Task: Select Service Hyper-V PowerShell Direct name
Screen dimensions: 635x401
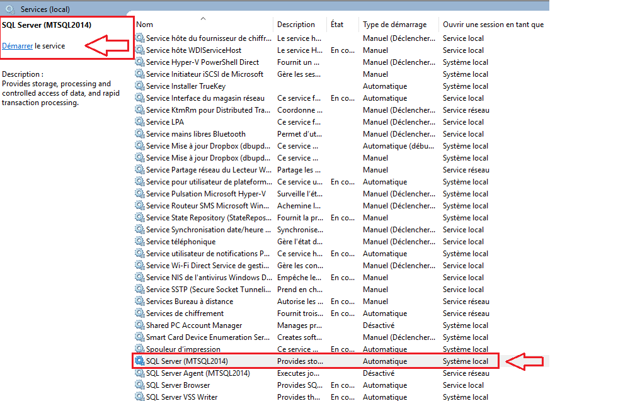Action: click(x=202, y=62)
